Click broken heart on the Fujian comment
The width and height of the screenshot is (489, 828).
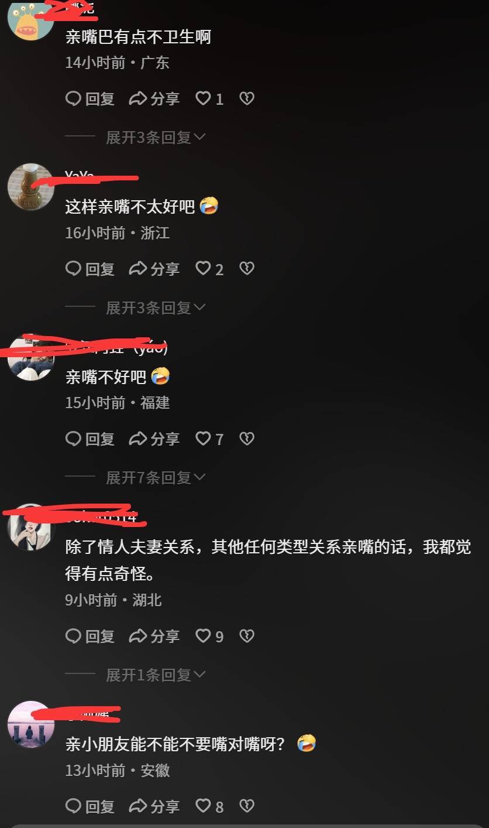(x=247, y=439)
